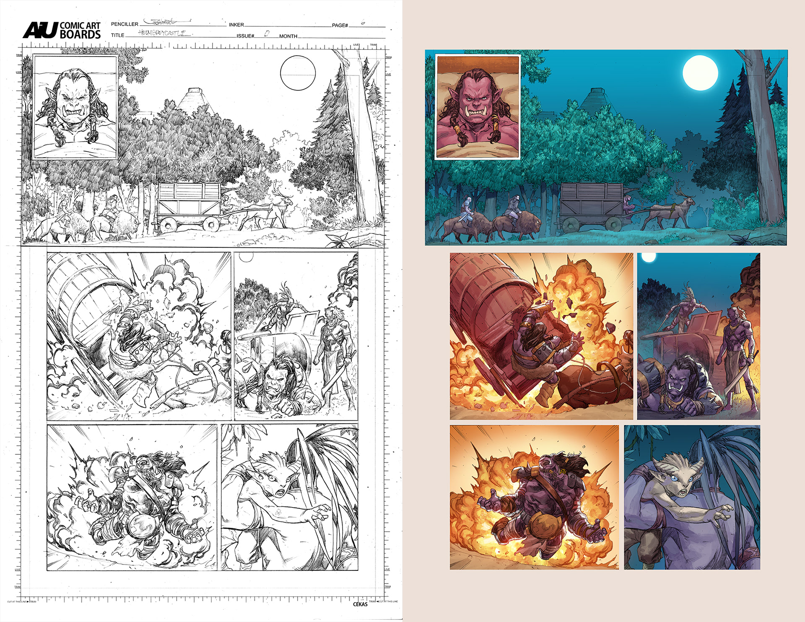
Task: Click the glowing full moon in colored panel
Action: coord(700,73)
